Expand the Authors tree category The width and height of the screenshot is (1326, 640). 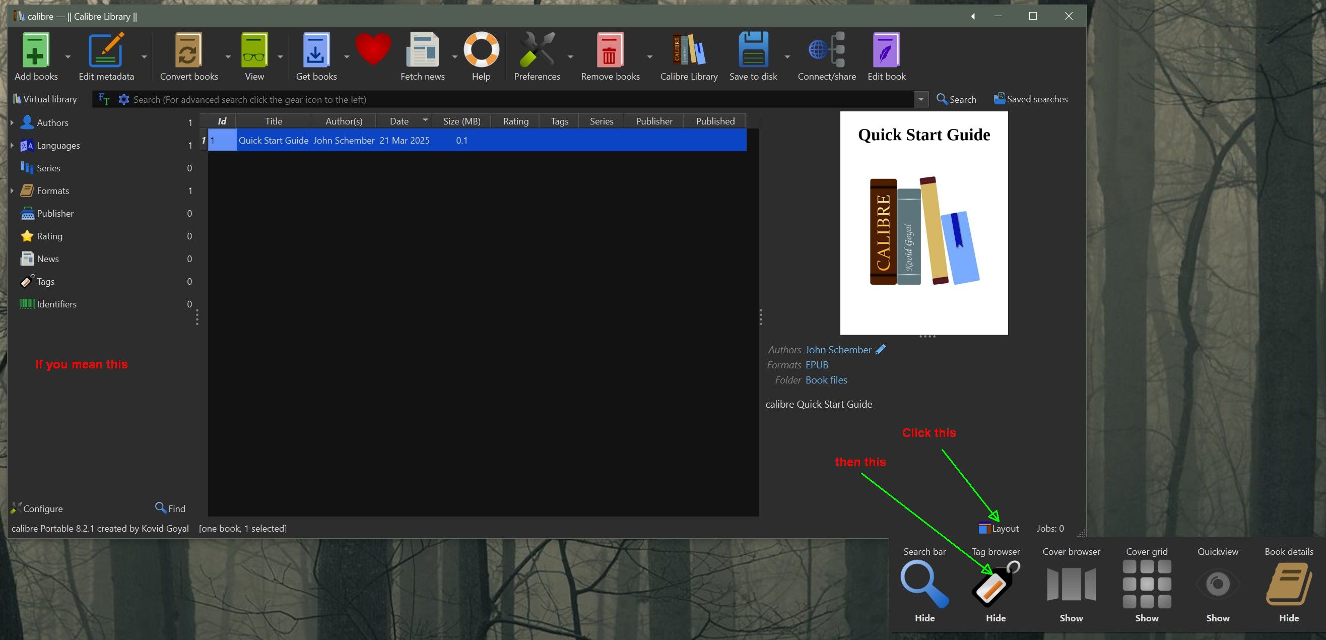(12, 122)
